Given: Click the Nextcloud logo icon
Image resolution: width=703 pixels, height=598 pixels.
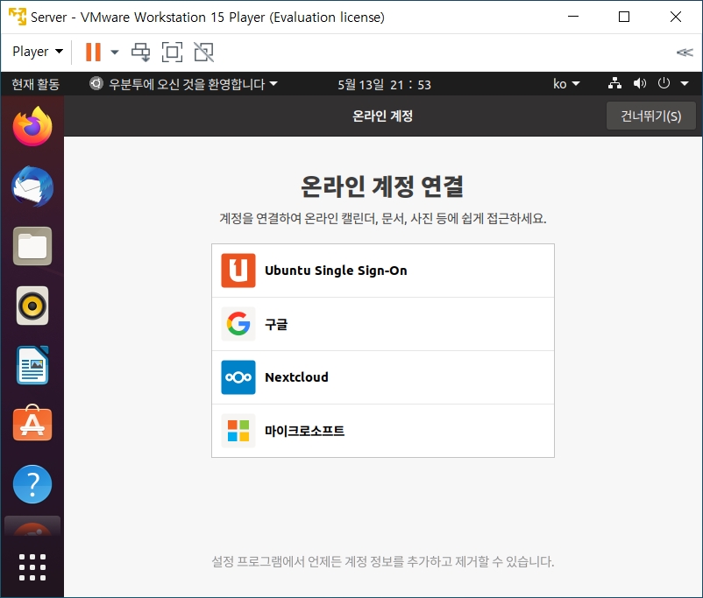Looking at the screenshot, I should 238,377.
